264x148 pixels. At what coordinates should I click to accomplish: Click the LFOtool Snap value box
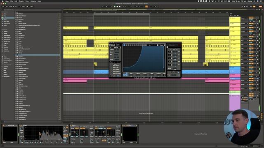pyautogui.click(x=164, y=75)
